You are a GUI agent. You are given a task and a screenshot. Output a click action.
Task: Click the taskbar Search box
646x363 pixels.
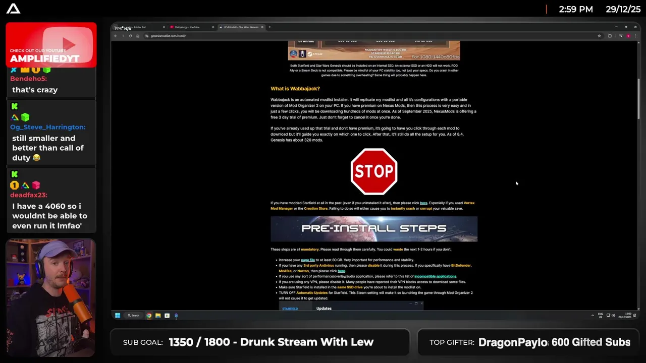[x=134, y=316]
